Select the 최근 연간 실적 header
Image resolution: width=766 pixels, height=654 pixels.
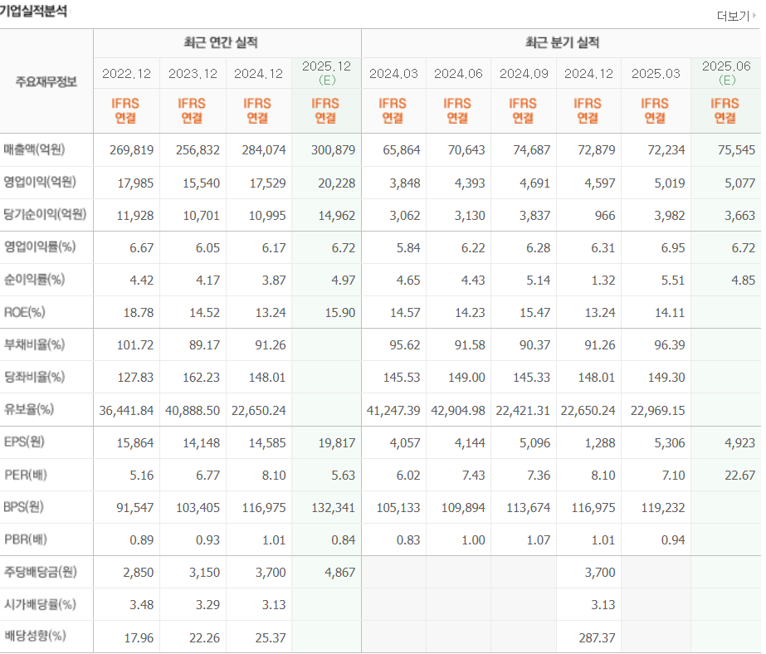pos(221,42)
